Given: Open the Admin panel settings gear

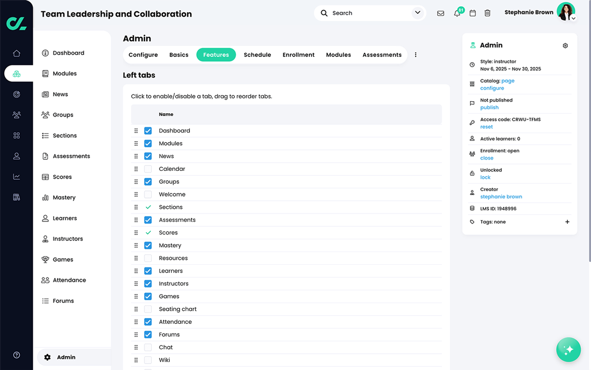Looking at the screenshot, I should [565, 45].
